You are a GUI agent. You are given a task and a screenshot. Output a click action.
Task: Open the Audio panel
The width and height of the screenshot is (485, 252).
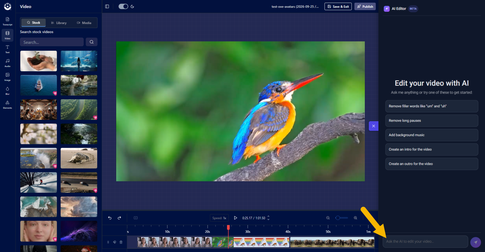tap(7, 63)
